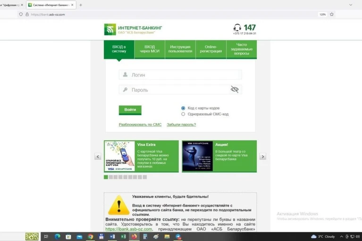Toggle password visibility eye icon

[235, 89]
